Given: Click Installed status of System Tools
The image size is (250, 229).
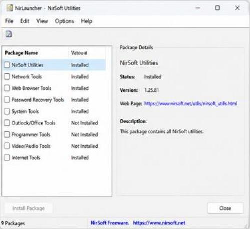Looking at the screenshot, I should point(80,111).
